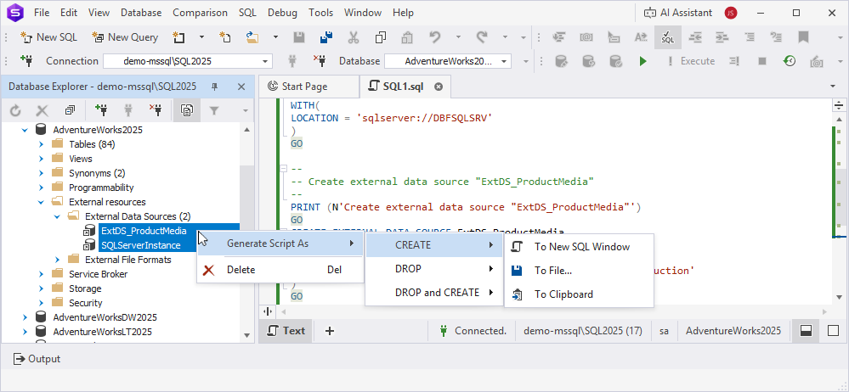Choose To Clipboard in the submenu
The height and width of the screenshot is (392, 849).
coord(579,294)
